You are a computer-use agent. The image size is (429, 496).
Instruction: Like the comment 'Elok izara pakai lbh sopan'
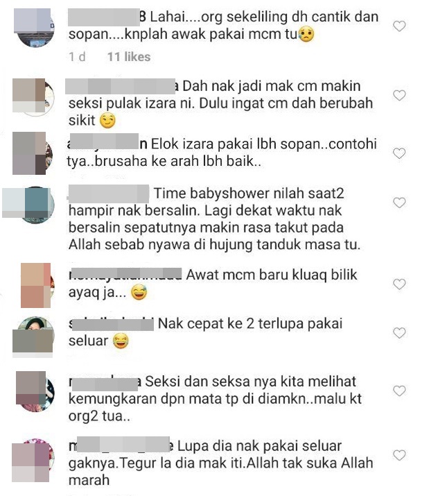[399, 153]
